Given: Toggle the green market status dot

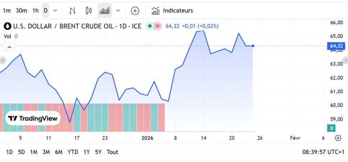Looking at the screenshot, I should [150, 26].
